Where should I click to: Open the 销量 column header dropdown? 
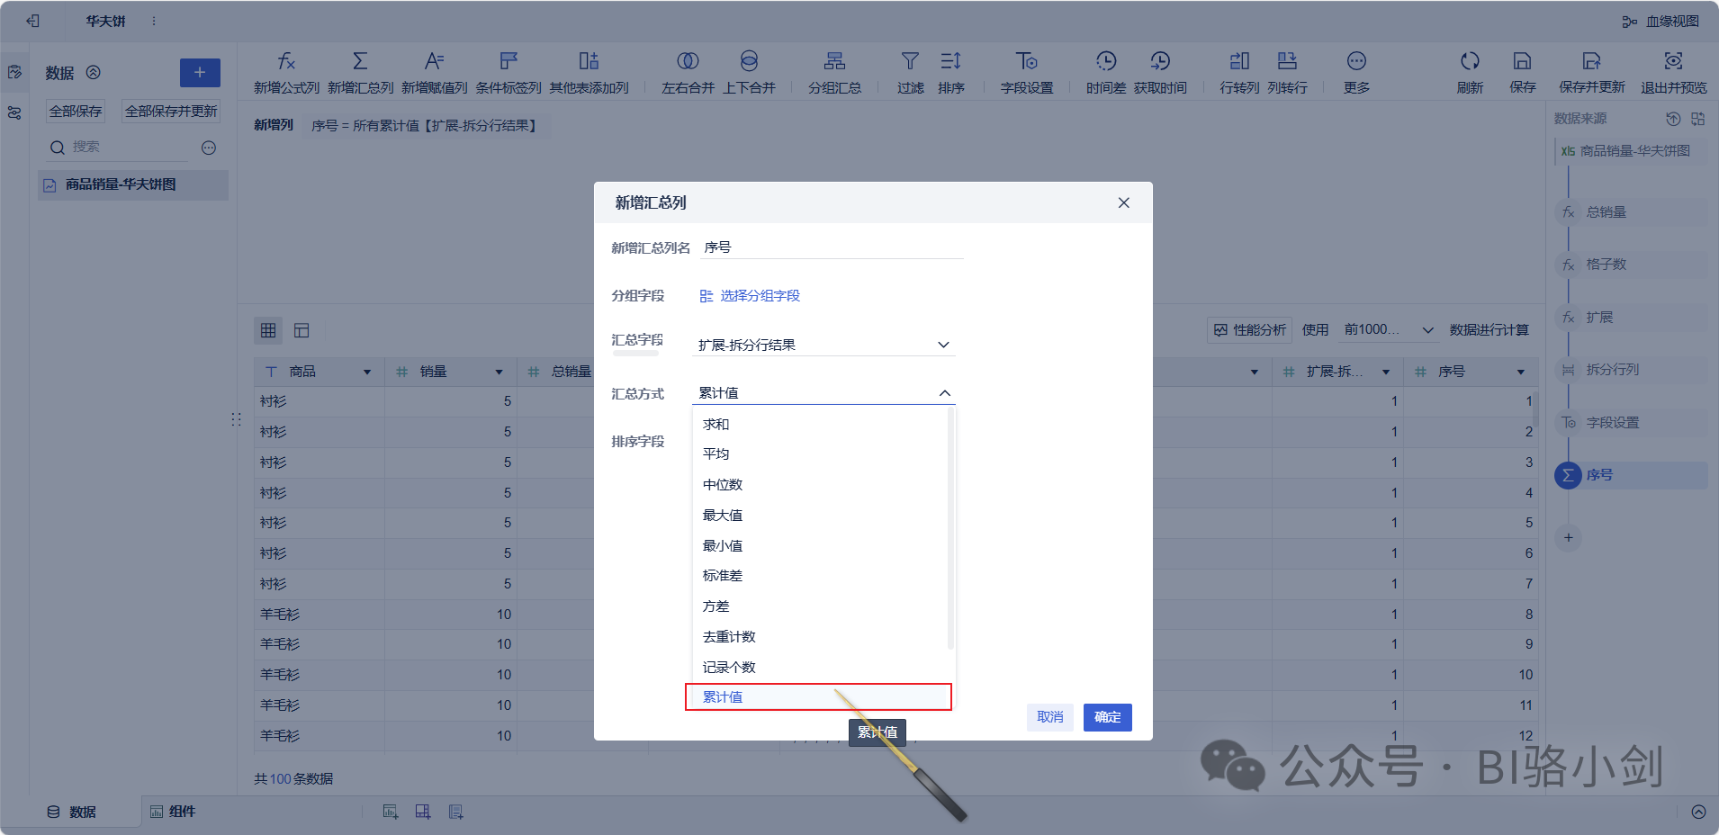point(499,372)
